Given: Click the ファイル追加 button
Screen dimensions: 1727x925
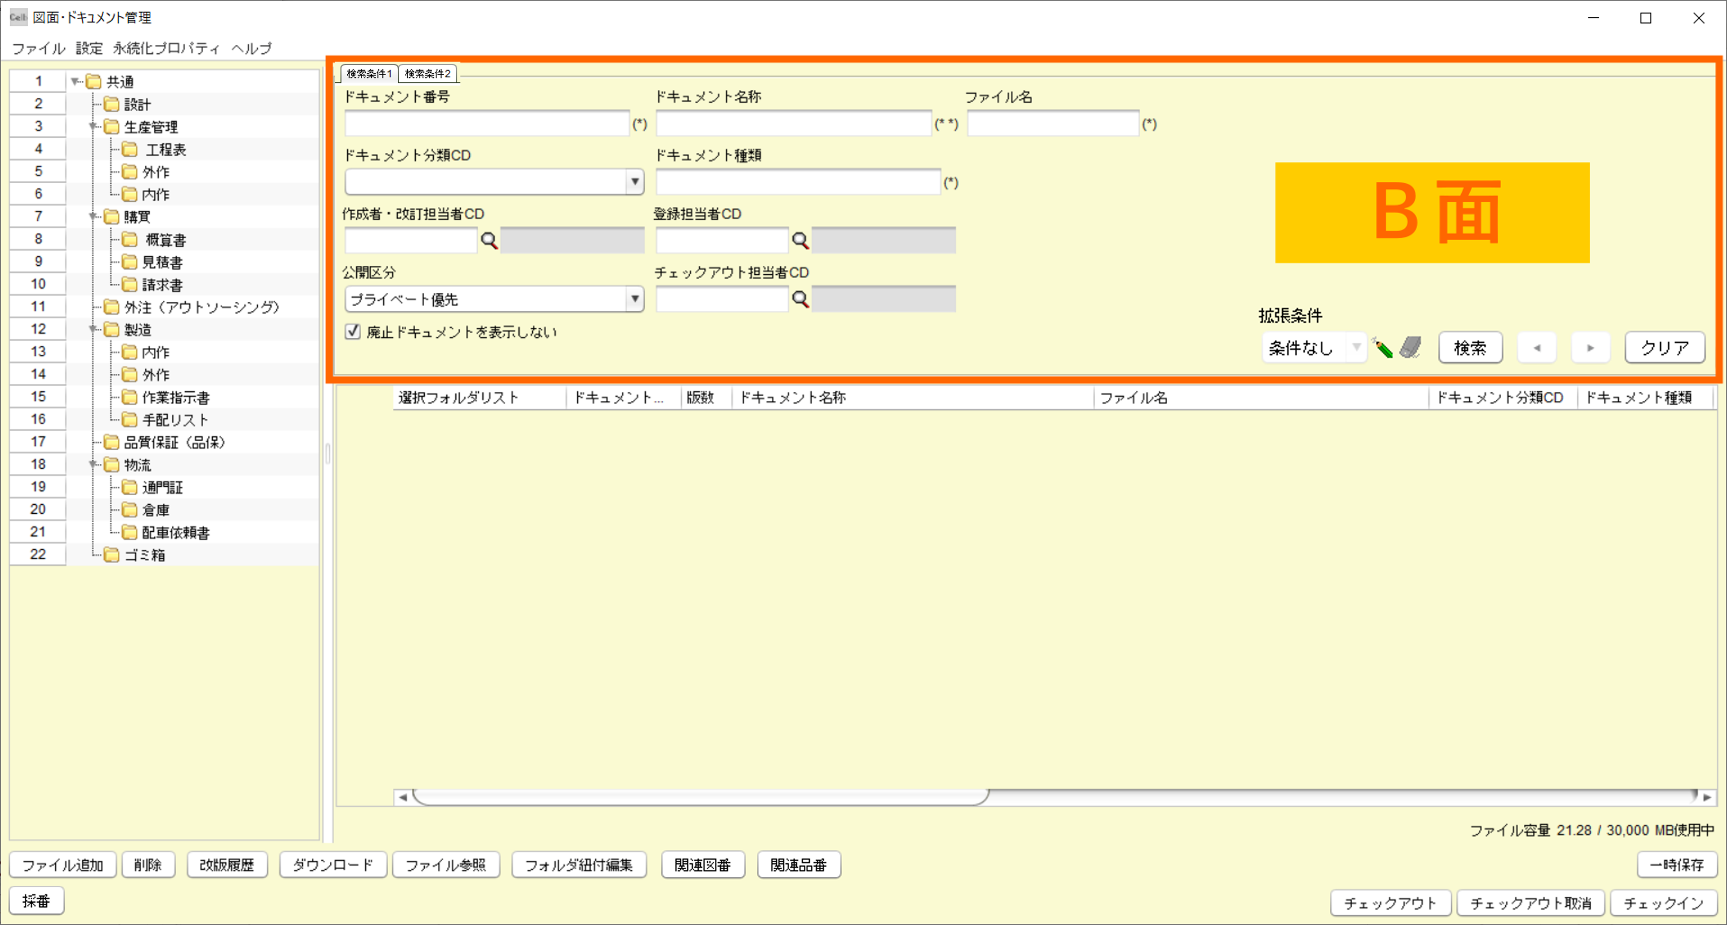Looking at the screenshot, I should click(x=63, y=865).
